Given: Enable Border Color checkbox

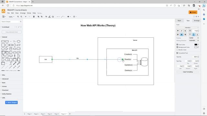Looking at the screenshot, I should (177, 50).
